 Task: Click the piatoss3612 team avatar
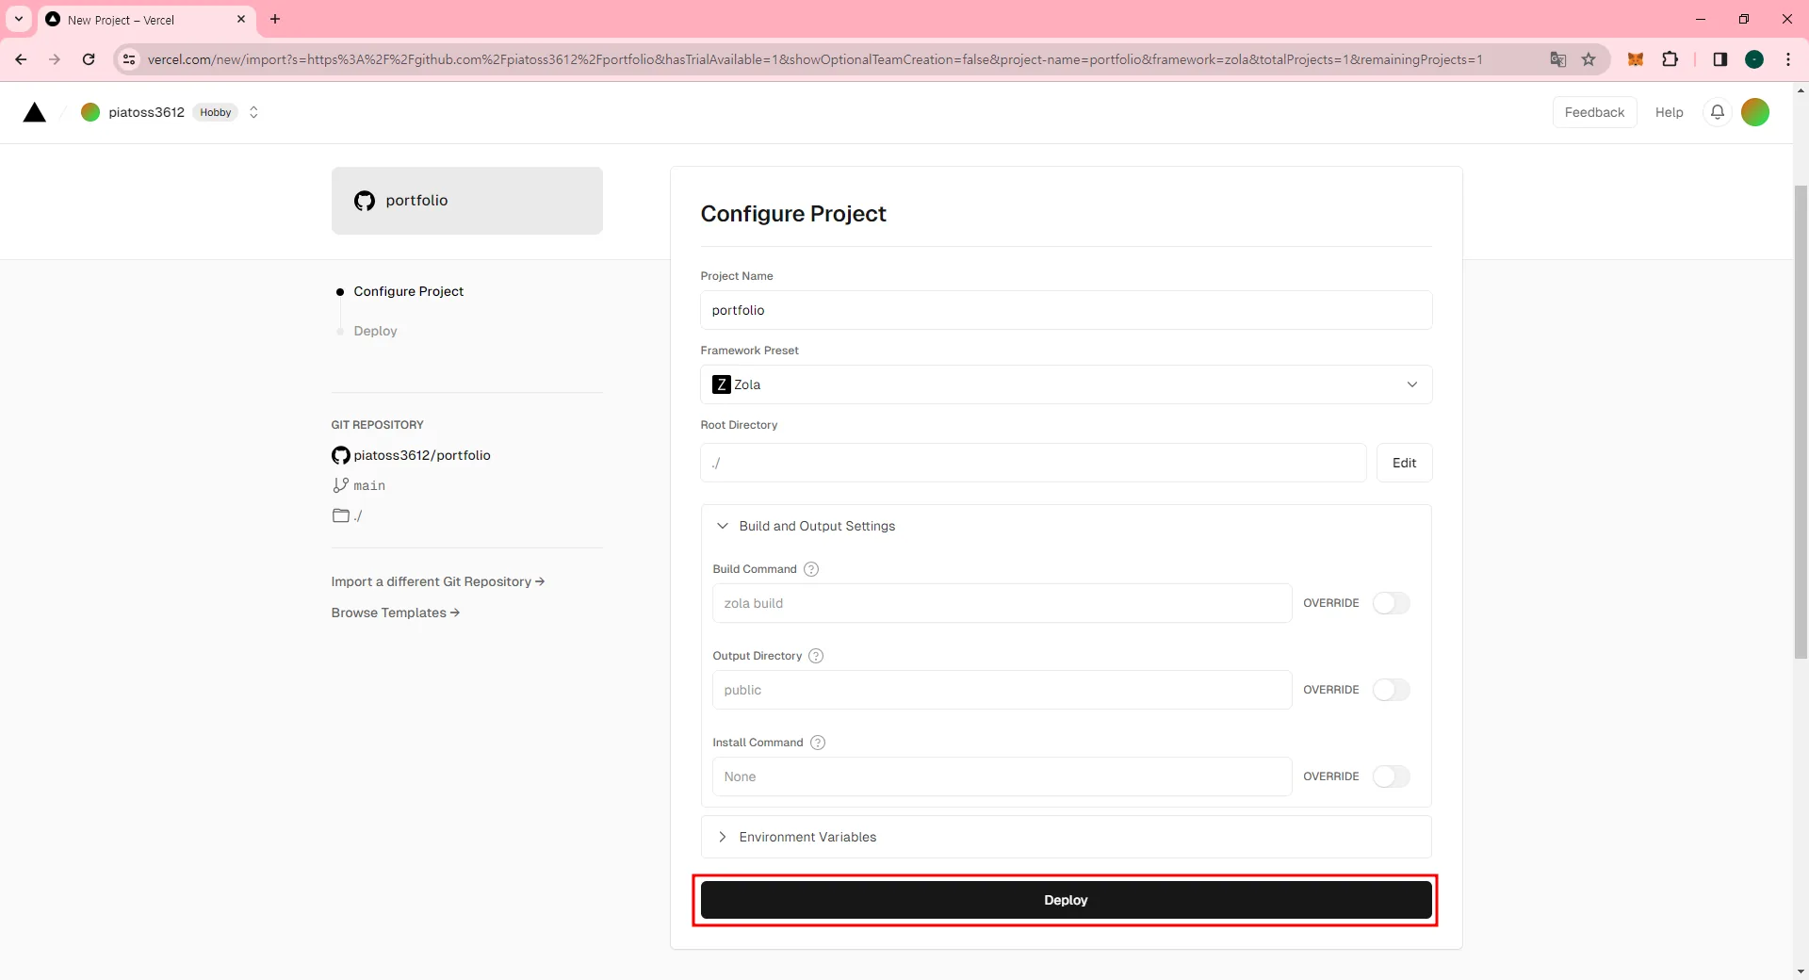point(90,112)
